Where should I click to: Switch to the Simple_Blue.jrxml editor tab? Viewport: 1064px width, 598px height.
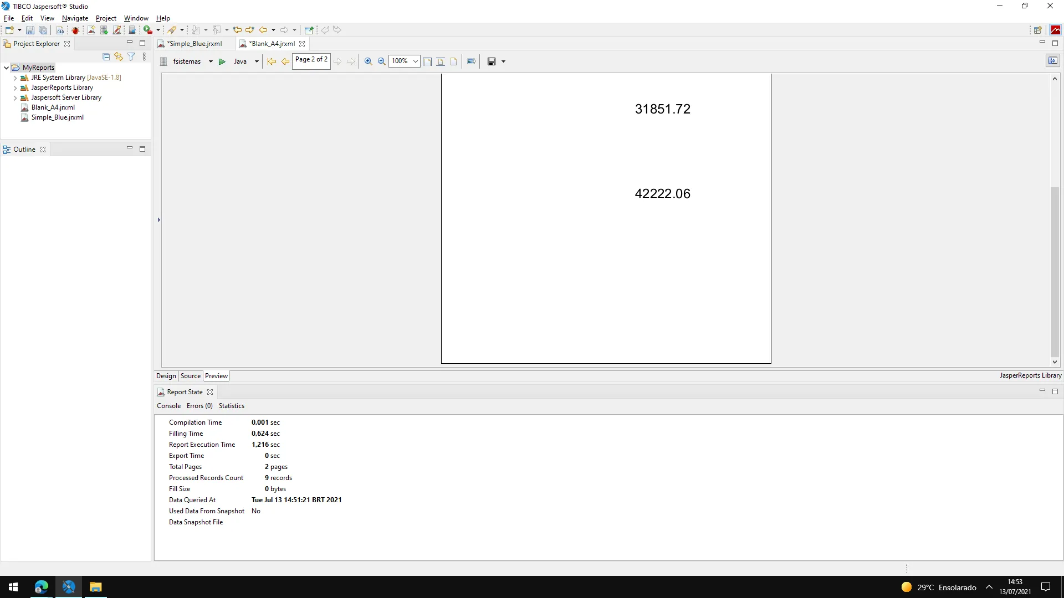pyautogui.click(x=194, y=44)
